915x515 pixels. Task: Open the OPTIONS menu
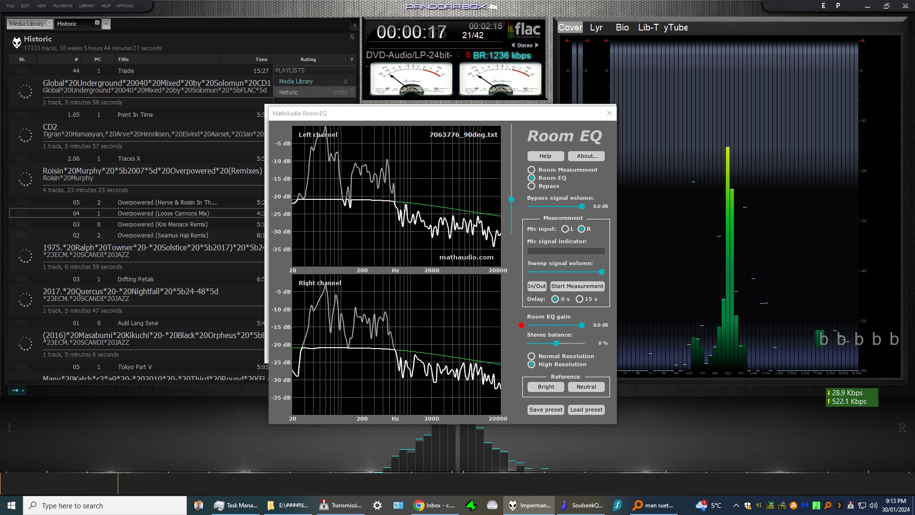click(x=124, y=6)
